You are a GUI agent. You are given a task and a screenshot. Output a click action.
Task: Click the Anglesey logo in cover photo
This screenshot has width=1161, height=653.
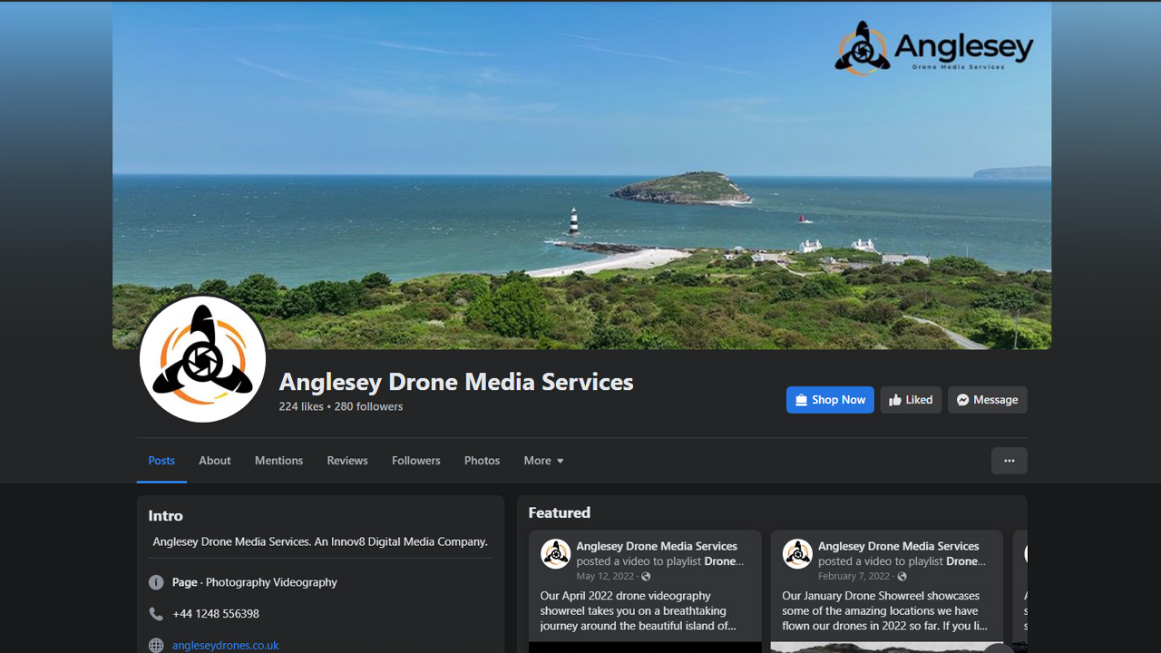[x=933, y=48]
